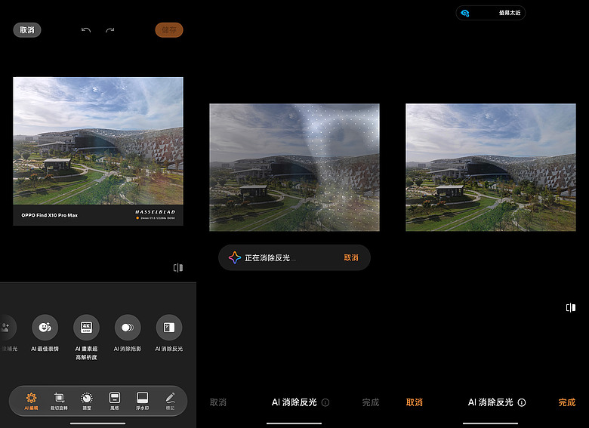Toggle compare view icon in right screen
This screenshot has height=428, width=589.
pos(571,308)
